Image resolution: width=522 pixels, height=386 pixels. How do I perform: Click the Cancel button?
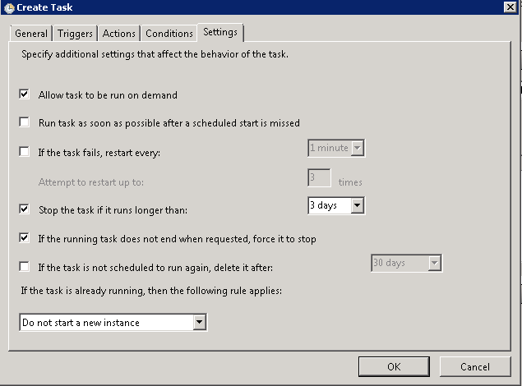pyautogui.click(x=475, y=366)
